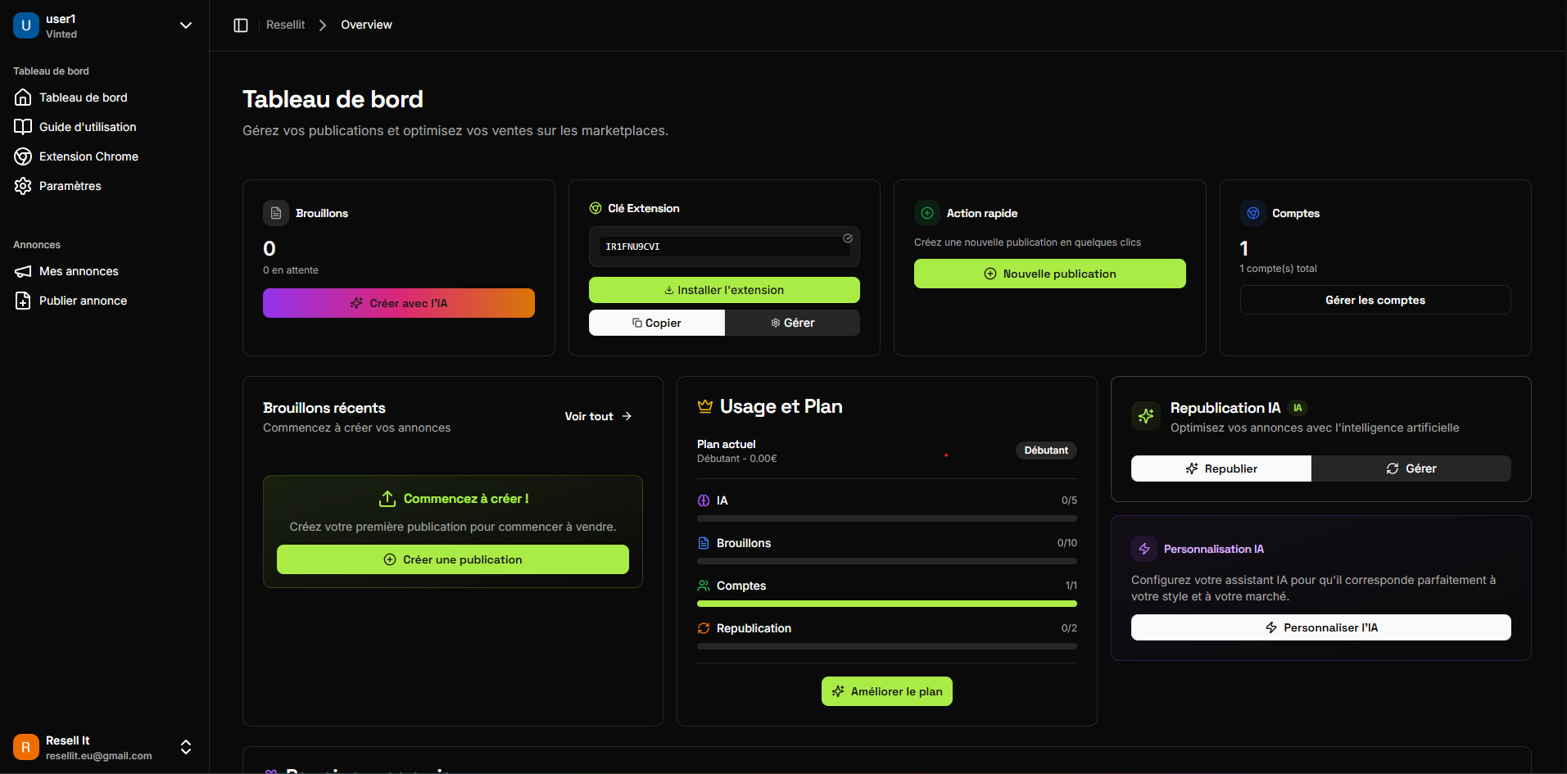Click the book guide icon
The image size is (1567, 774).
(x=23, y=127)
